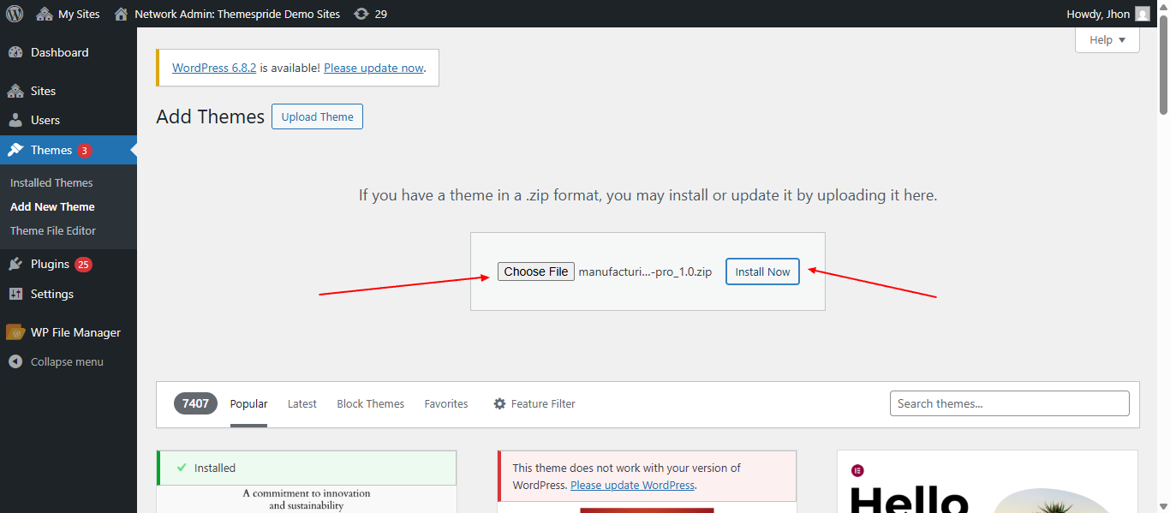Click the Collapse menu label
The image size is (1170, 513).
[67, 361]
